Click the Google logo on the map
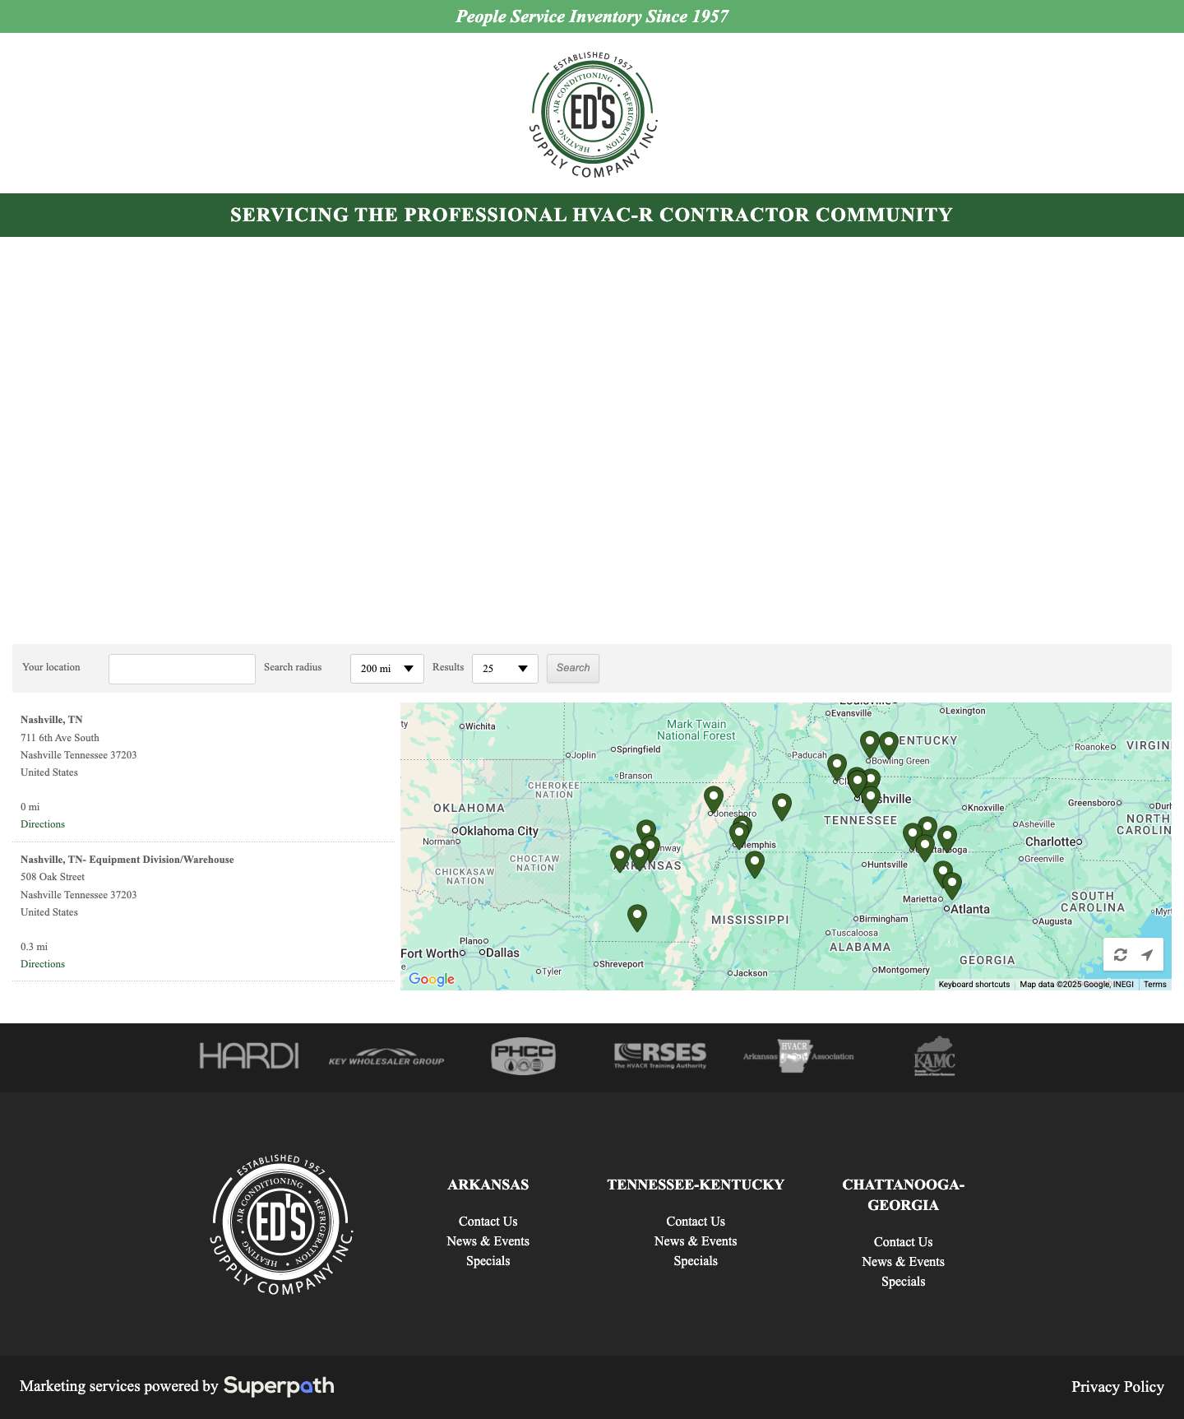 click(432, 979)
